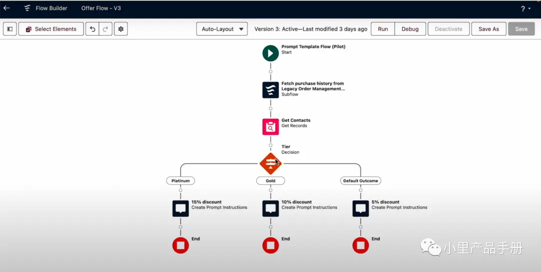Click the 'Tier' decision label

[286, 147]
